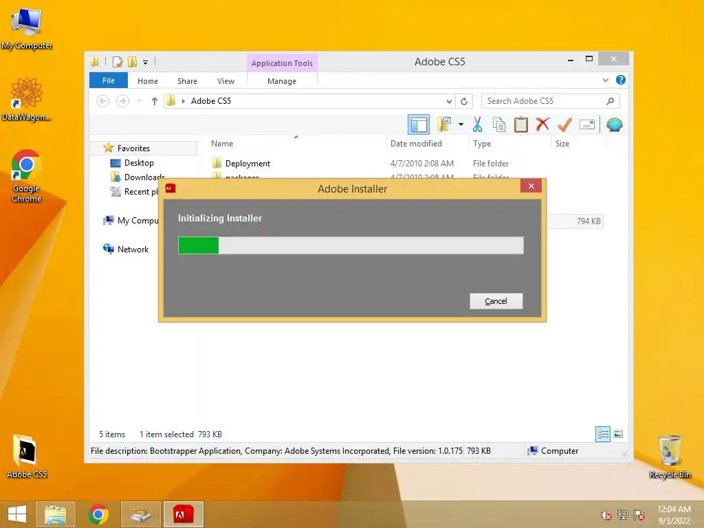This screenshot has width=704, height=528.
Task: Click the Rename icon in toolbar
Action: 587,124
